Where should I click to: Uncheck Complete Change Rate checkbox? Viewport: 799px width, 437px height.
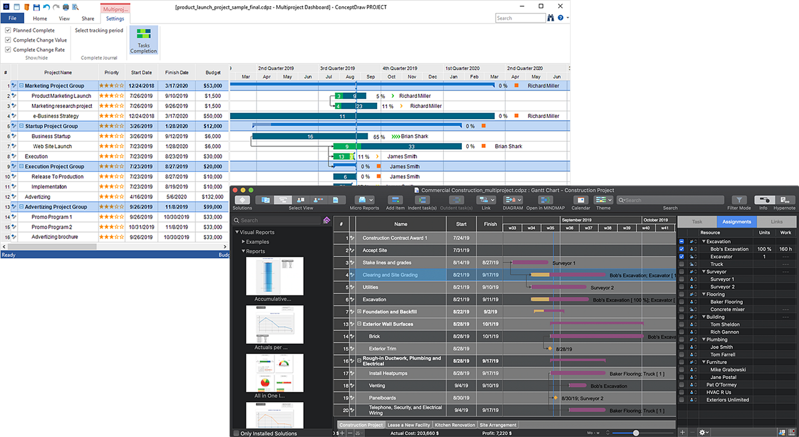(x=8, y=50)
